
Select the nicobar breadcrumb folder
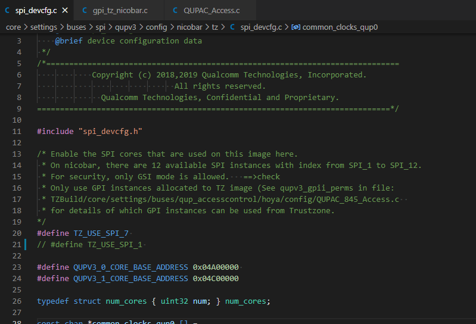[x=191, y=27]
